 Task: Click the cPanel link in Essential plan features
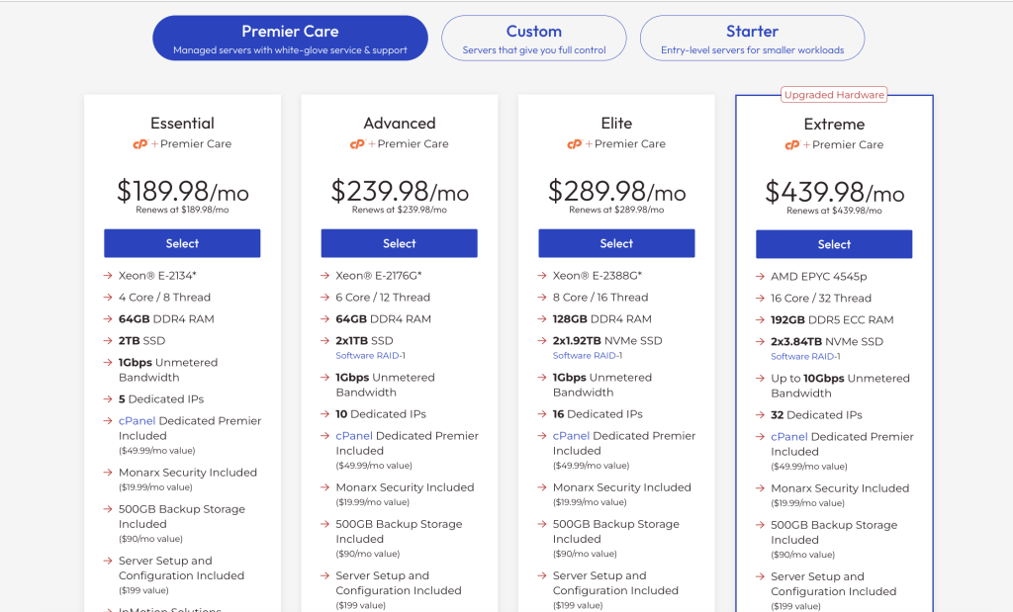coord(138,420)
